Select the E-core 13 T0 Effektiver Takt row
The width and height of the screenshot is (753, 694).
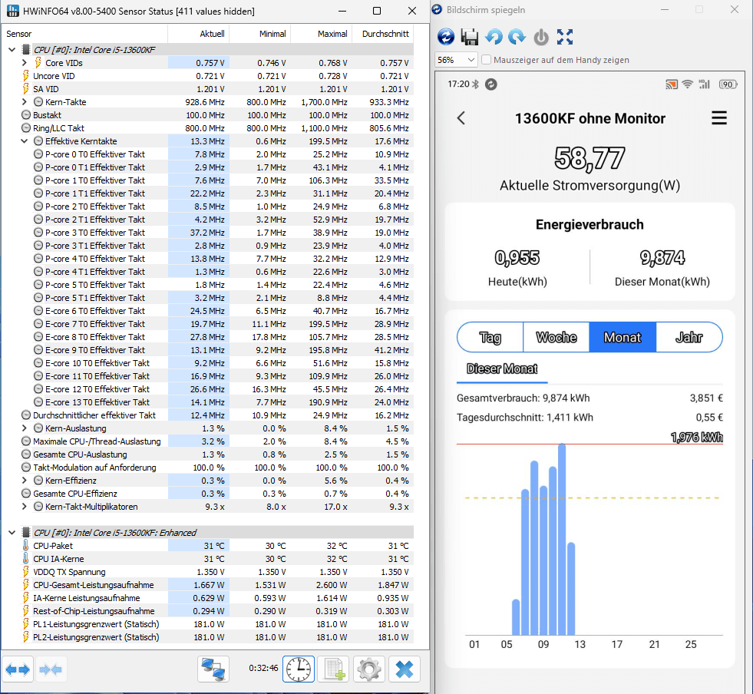(x=207, y=402)
